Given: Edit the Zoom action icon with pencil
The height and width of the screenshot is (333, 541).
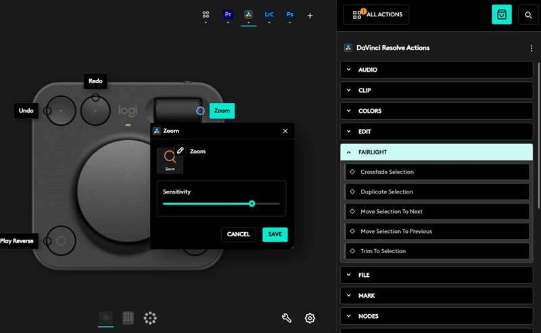Looking at the screenshot, I should (180, 150).
